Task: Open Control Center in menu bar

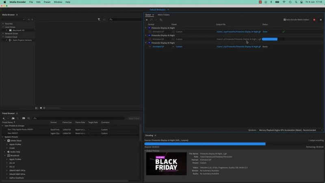Action: pyautogui.click(x=301, y=2)
